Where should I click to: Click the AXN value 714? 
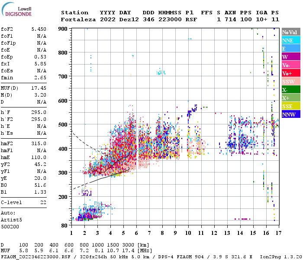(x=230, y=19)
